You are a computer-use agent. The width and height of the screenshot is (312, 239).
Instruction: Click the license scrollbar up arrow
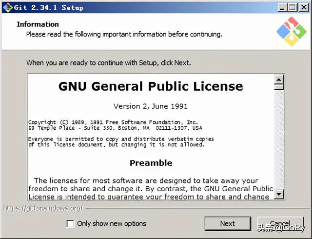(279, 80)
